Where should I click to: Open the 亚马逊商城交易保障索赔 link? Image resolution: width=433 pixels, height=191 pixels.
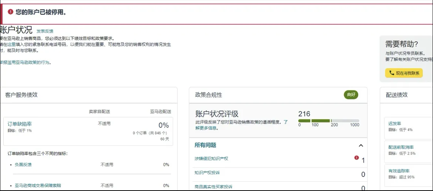(x=38, y=185)
